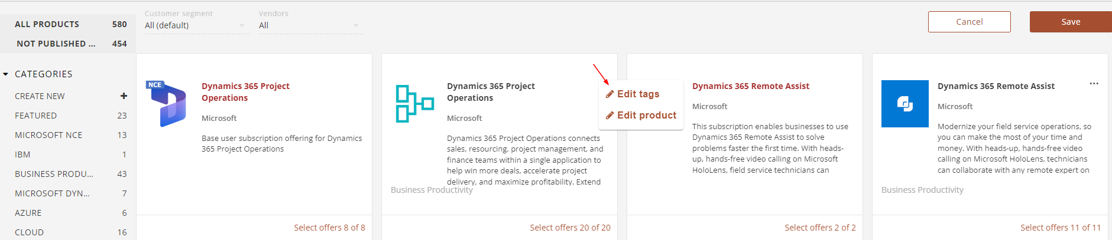
Task: Click 'Base user subscription offering' description text
Action: 281,143
